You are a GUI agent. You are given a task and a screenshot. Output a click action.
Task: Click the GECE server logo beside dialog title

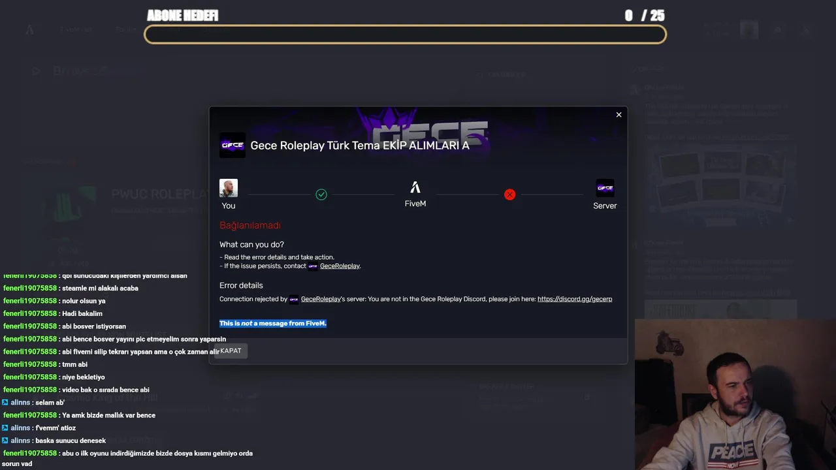(x=233, y=146)
